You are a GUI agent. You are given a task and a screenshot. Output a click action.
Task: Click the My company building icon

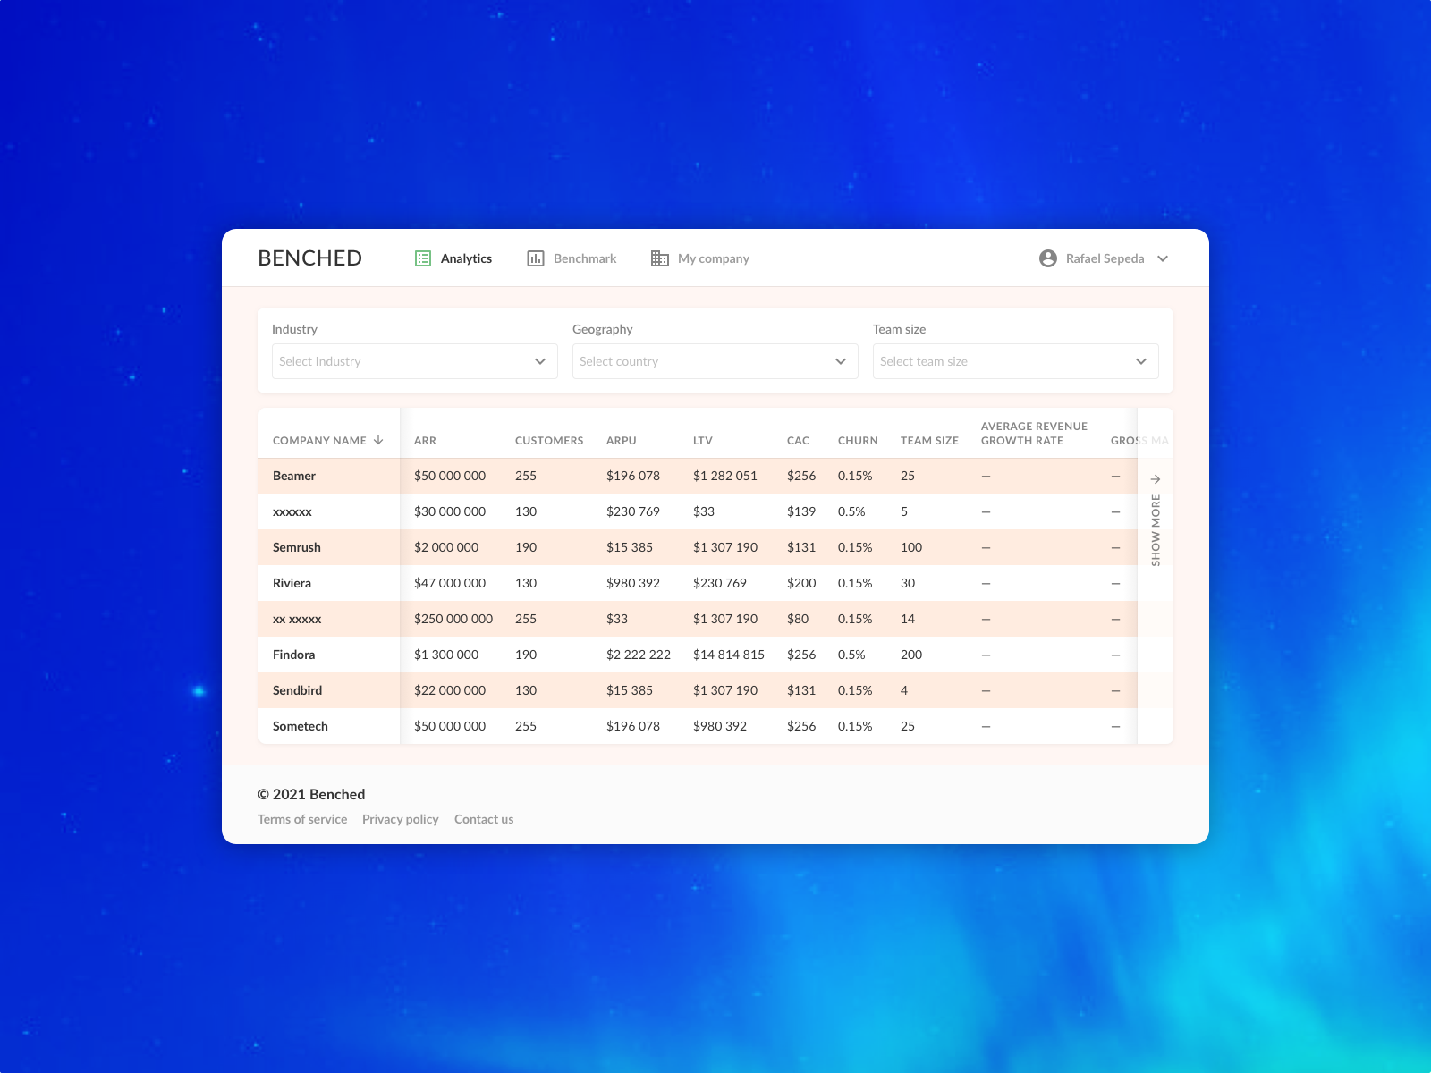660,258
